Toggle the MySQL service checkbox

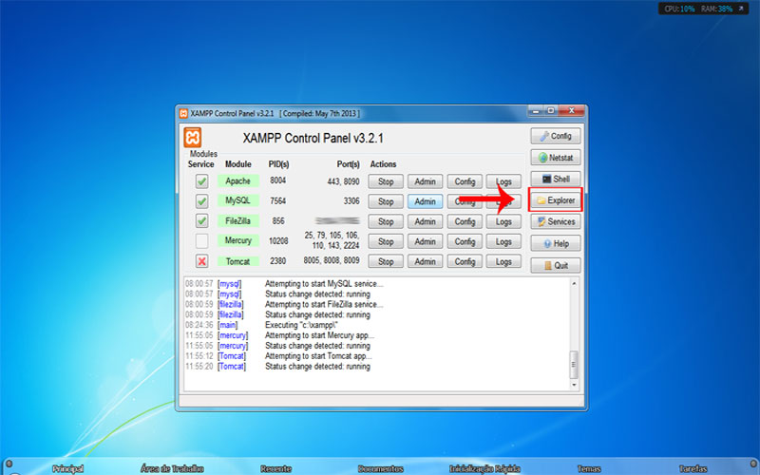[201, 200]
